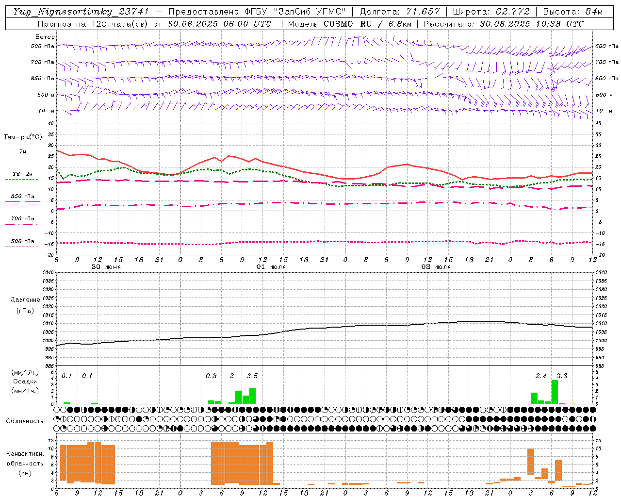Image resolution: width=621 pixels, height=497 pixels.
Task: Click the tallest green precipitation bar under 3.6
Action: (x=555, y=392)
